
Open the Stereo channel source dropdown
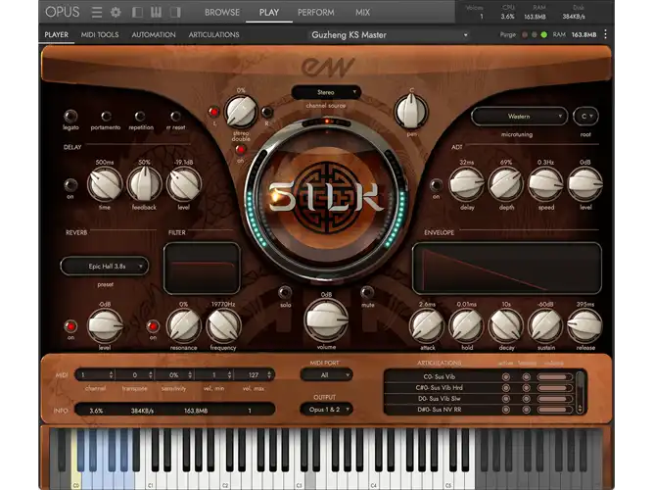[326, 92]
